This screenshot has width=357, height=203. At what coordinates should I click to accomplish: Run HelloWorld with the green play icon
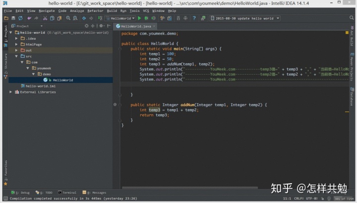pyautogui.click(x=139, y=18)
